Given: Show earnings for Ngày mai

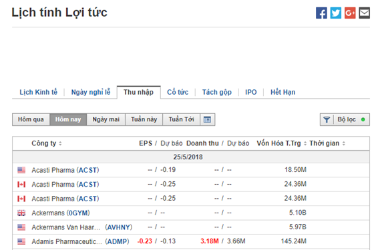Looking at the screenshot, I should tap(106, 119).
